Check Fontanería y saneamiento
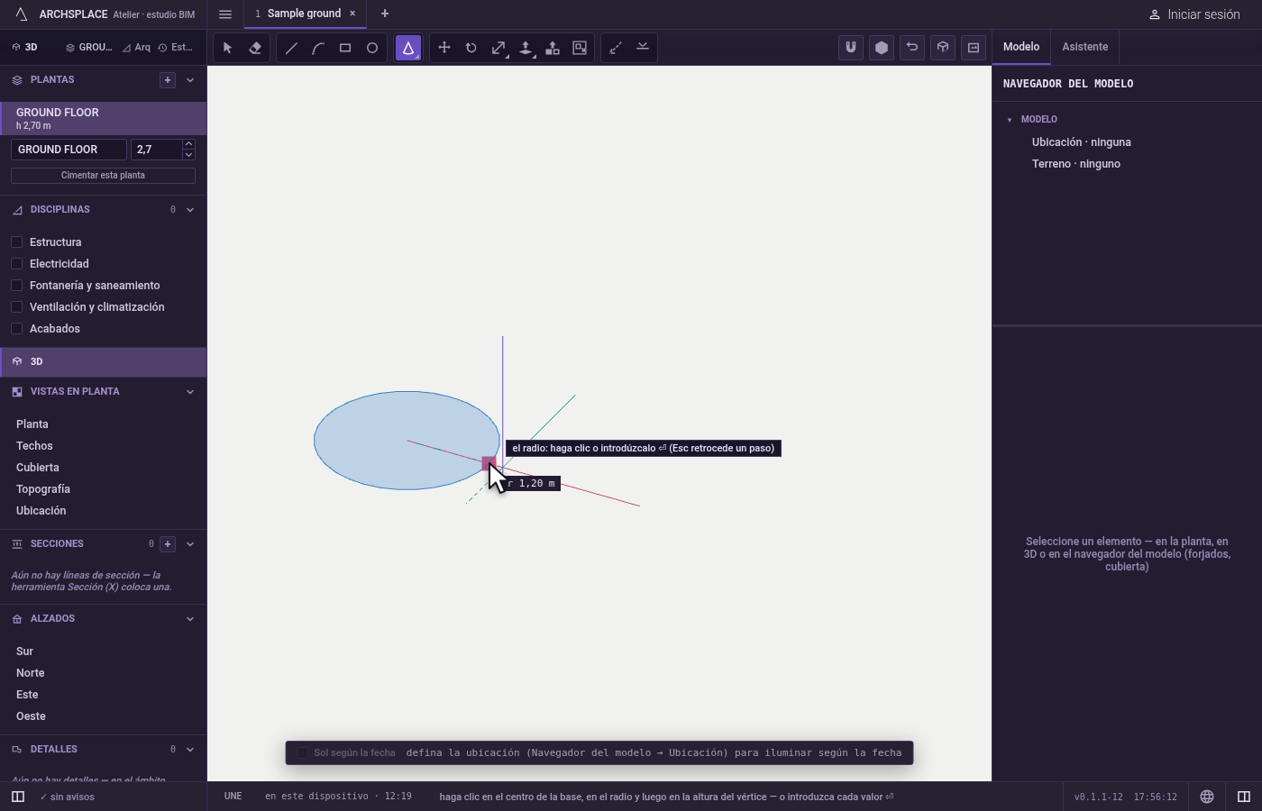This screenshot has height=811, width=1262. (x=16, y=286)
